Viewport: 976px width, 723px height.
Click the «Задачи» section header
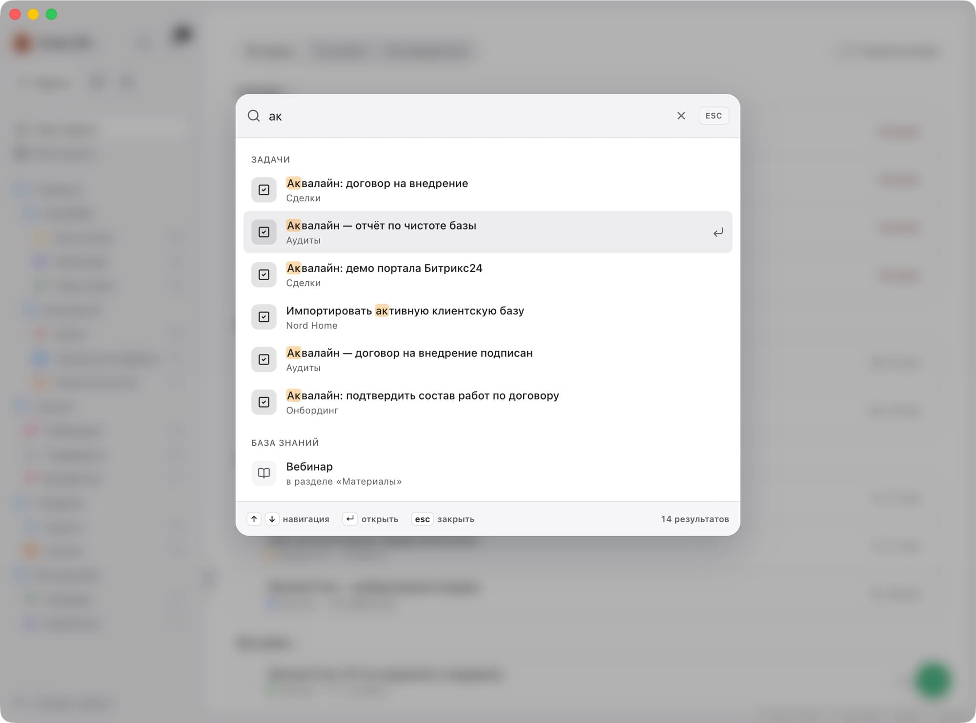271,160
